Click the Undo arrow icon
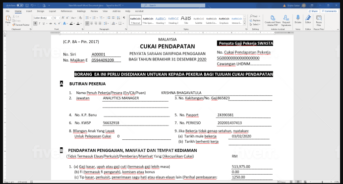This screenshot has height=184, width=343. pyautogui.click(x=32, y=5)
